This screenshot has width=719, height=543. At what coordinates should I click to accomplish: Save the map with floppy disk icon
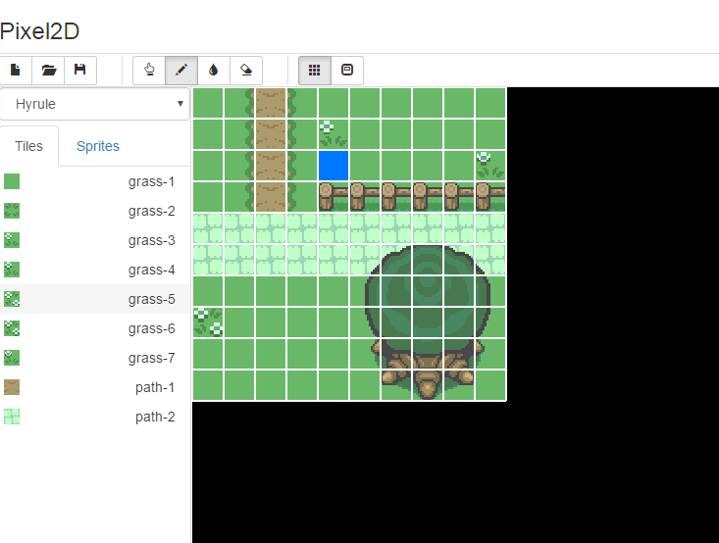[80, 71]
